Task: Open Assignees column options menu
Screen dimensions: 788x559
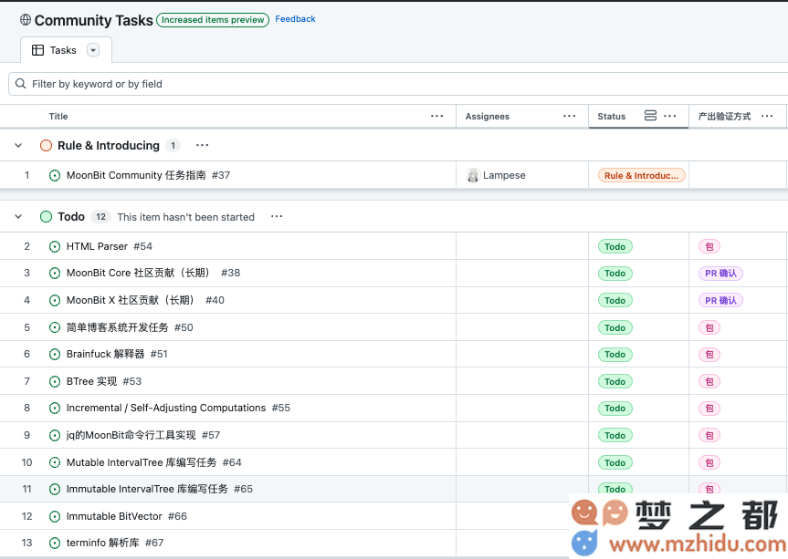Action: [569, 116]
